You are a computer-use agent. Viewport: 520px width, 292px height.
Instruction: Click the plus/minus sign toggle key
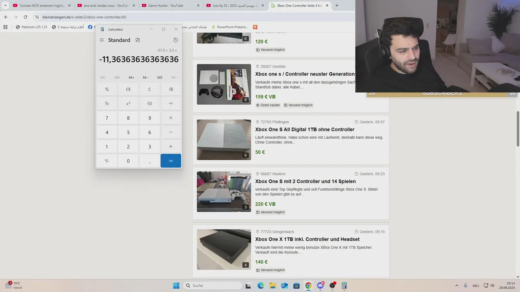coord(107,161)
